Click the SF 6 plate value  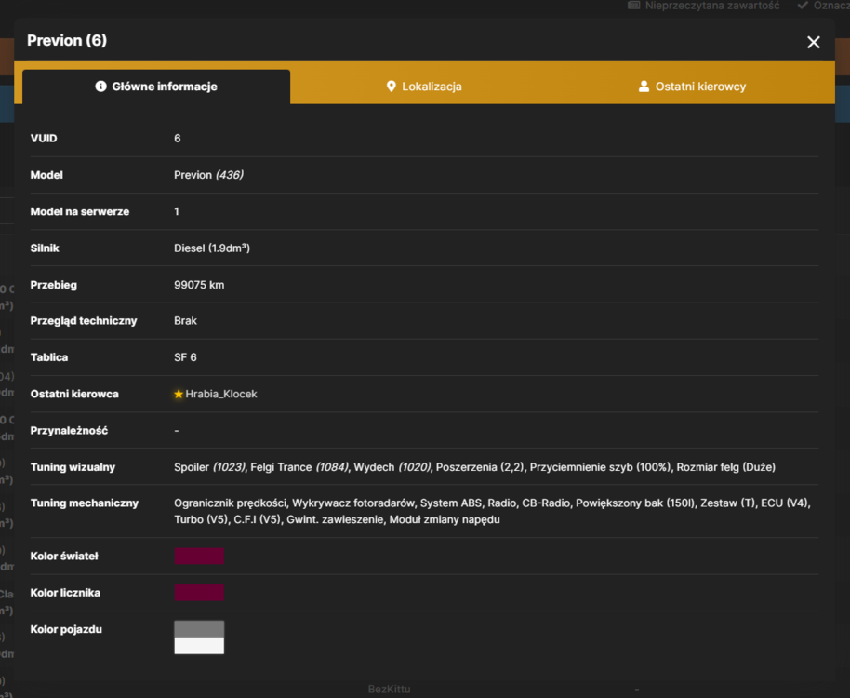185,357
